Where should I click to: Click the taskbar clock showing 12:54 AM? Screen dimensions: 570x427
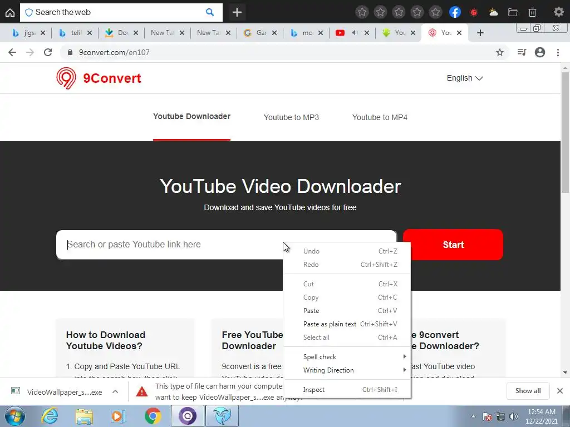point(541,416)
